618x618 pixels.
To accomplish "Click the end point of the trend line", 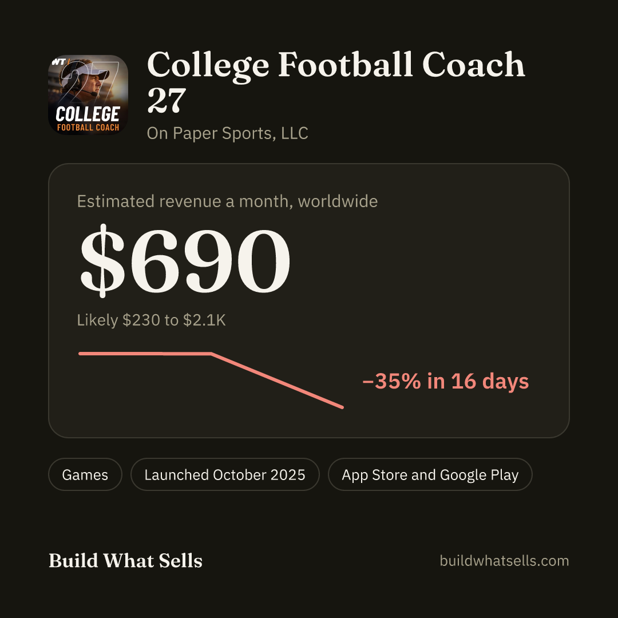I will [342, 407].
